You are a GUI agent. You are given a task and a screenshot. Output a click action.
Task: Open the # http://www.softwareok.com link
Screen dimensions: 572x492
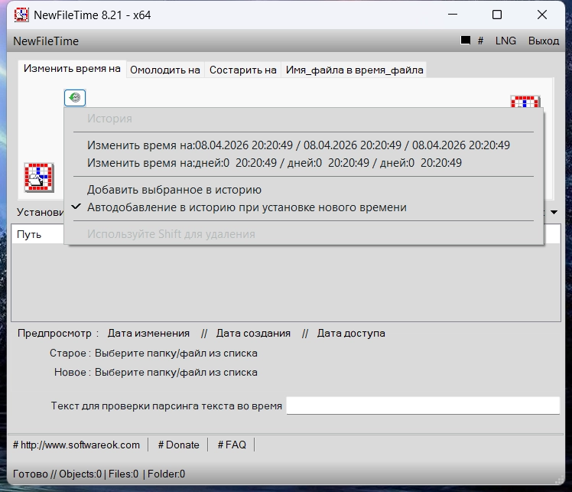click(76, 445)
